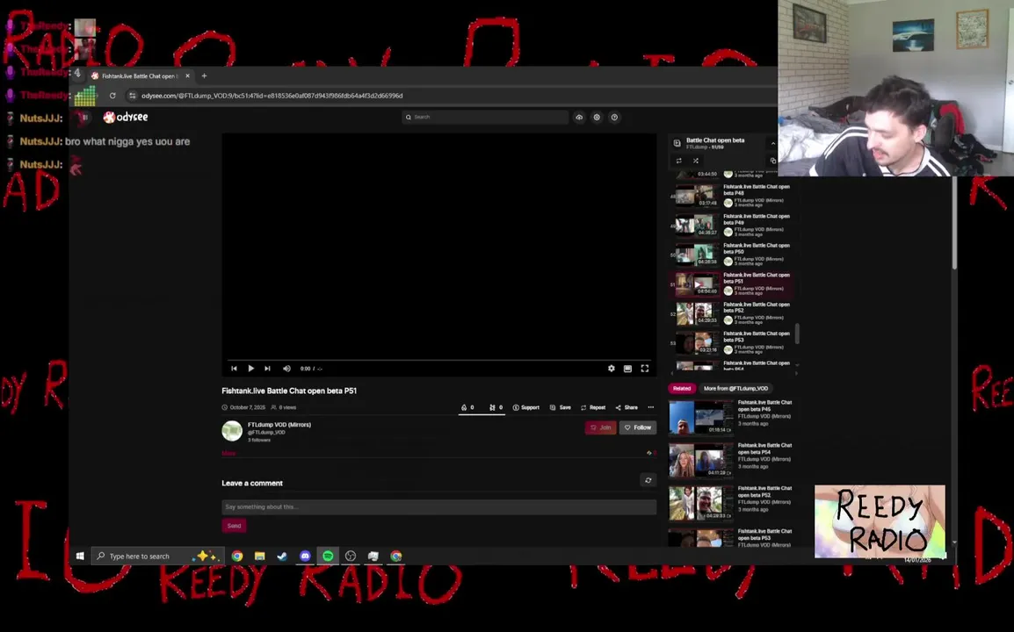Switch to the Related tab
The image size is (1014, 632).
(x=682, y=388)
